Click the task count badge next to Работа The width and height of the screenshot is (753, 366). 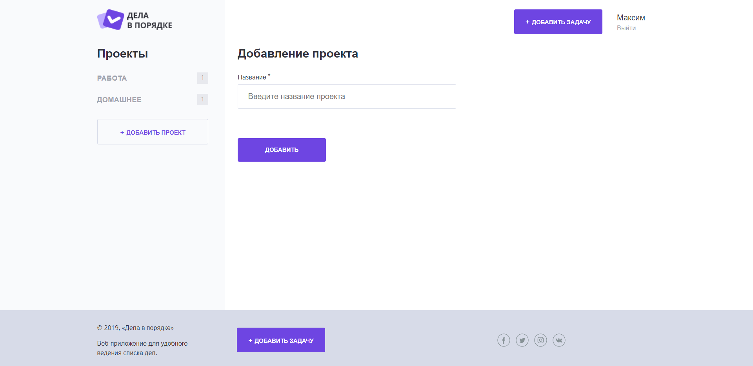(202, 78)
